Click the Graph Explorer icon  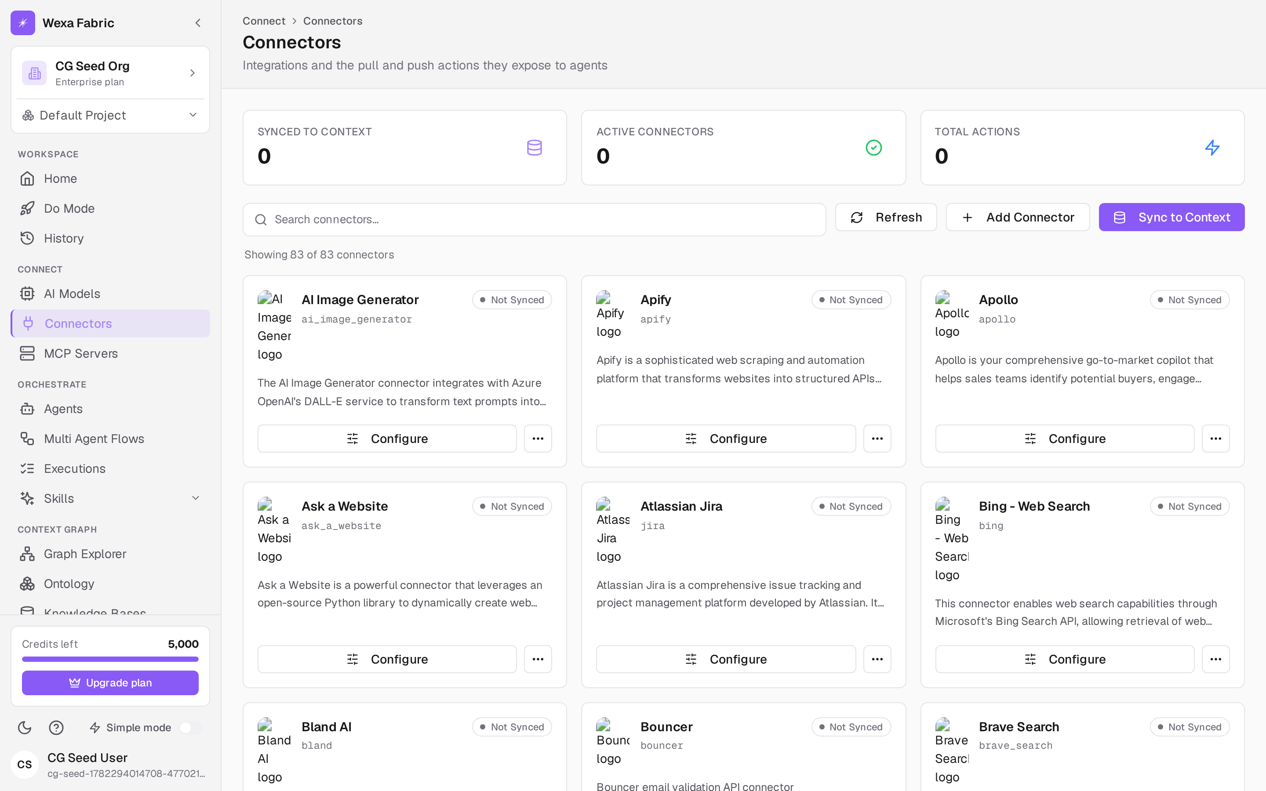(x=27, y=554)
